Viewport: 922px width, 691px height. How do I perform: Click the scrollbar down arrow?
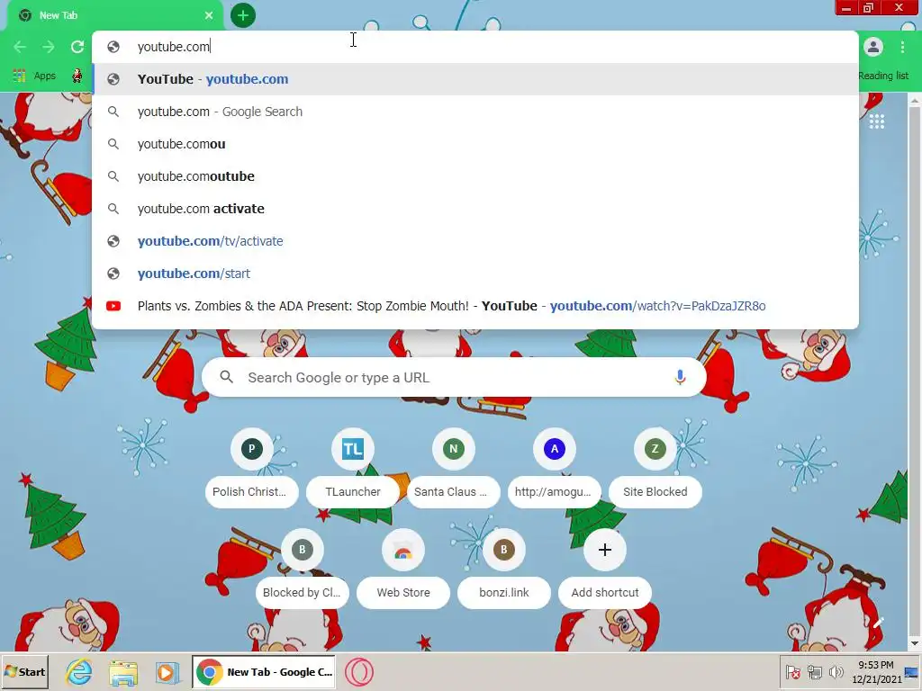(x=915, y=644)
